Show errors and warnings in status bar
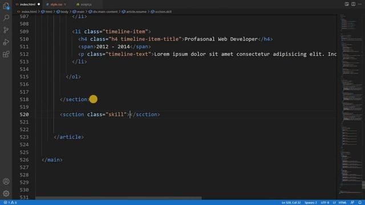Image resolution: width=365 pixels, height=205 pixels. coord(10,203)
